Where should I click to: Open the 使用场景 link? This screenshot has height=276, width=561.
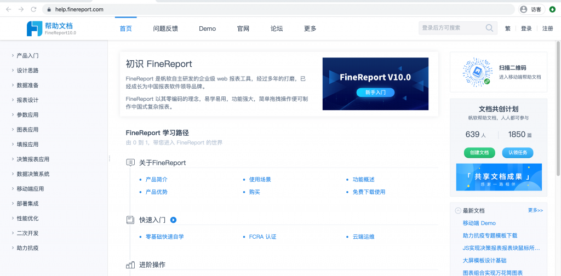(x=260, y=180)
